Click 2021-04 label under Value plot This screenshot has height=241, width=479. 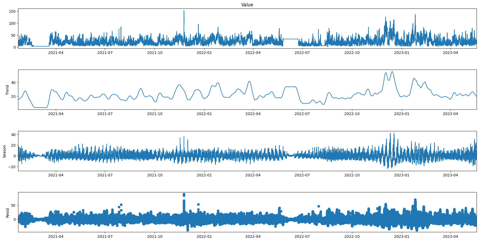tap(56, 53)
